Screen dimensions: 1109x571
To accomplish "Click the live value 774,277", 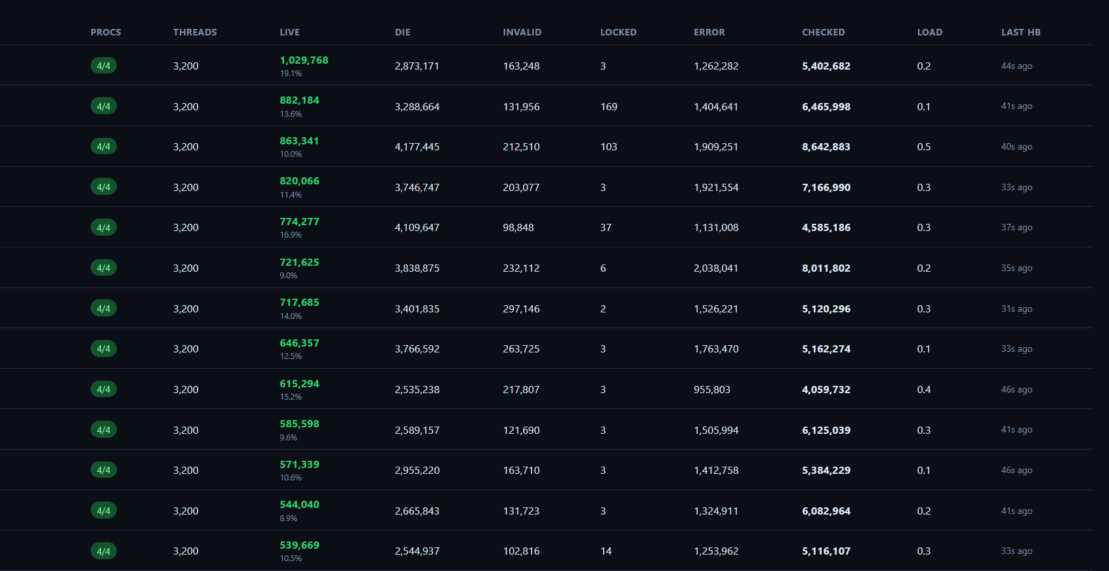I will click(299, 222).
